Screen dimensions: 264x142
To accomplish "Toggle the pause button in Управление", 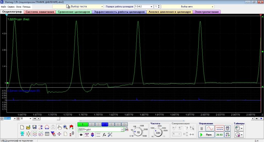I will pos(202,128).
